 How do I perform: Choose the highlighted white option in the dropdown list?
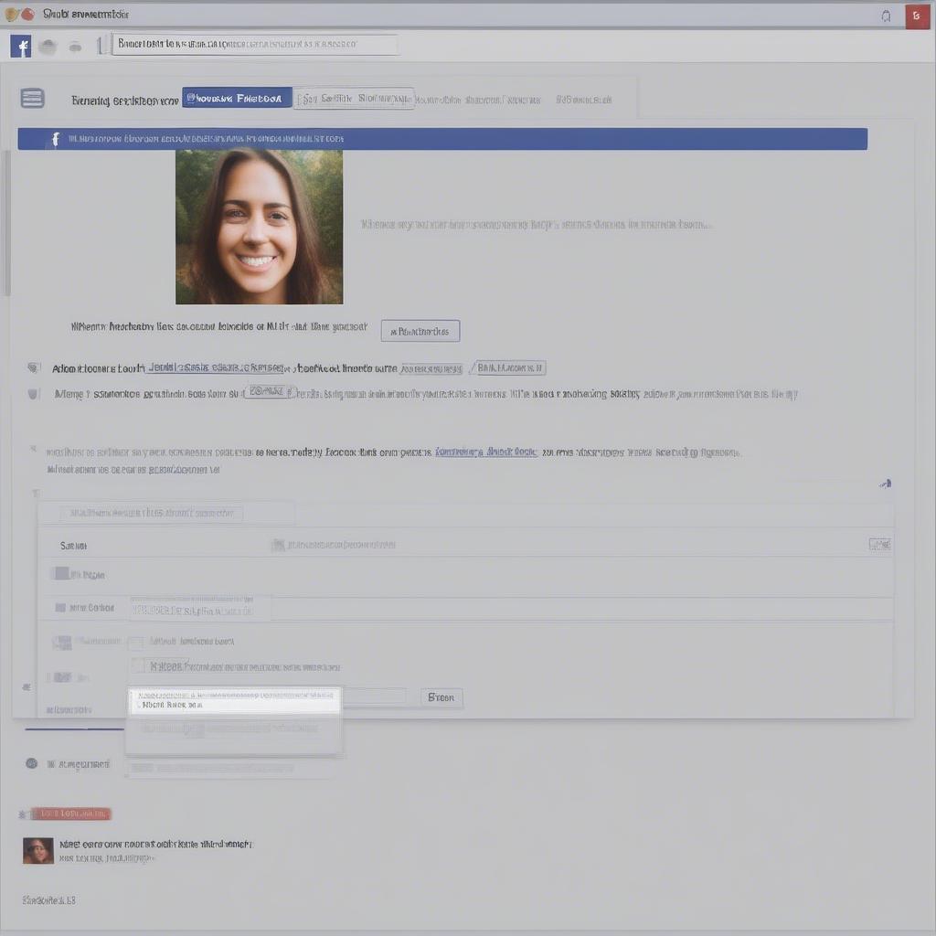234,700
